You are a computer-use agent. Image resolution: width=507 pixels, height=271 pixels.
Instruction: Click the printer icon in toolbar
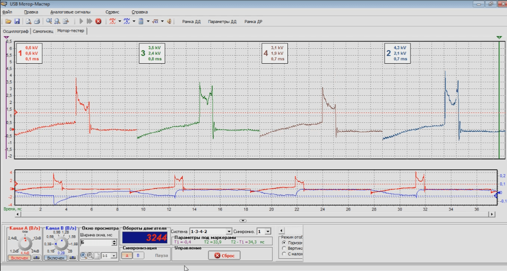point(37,21)
